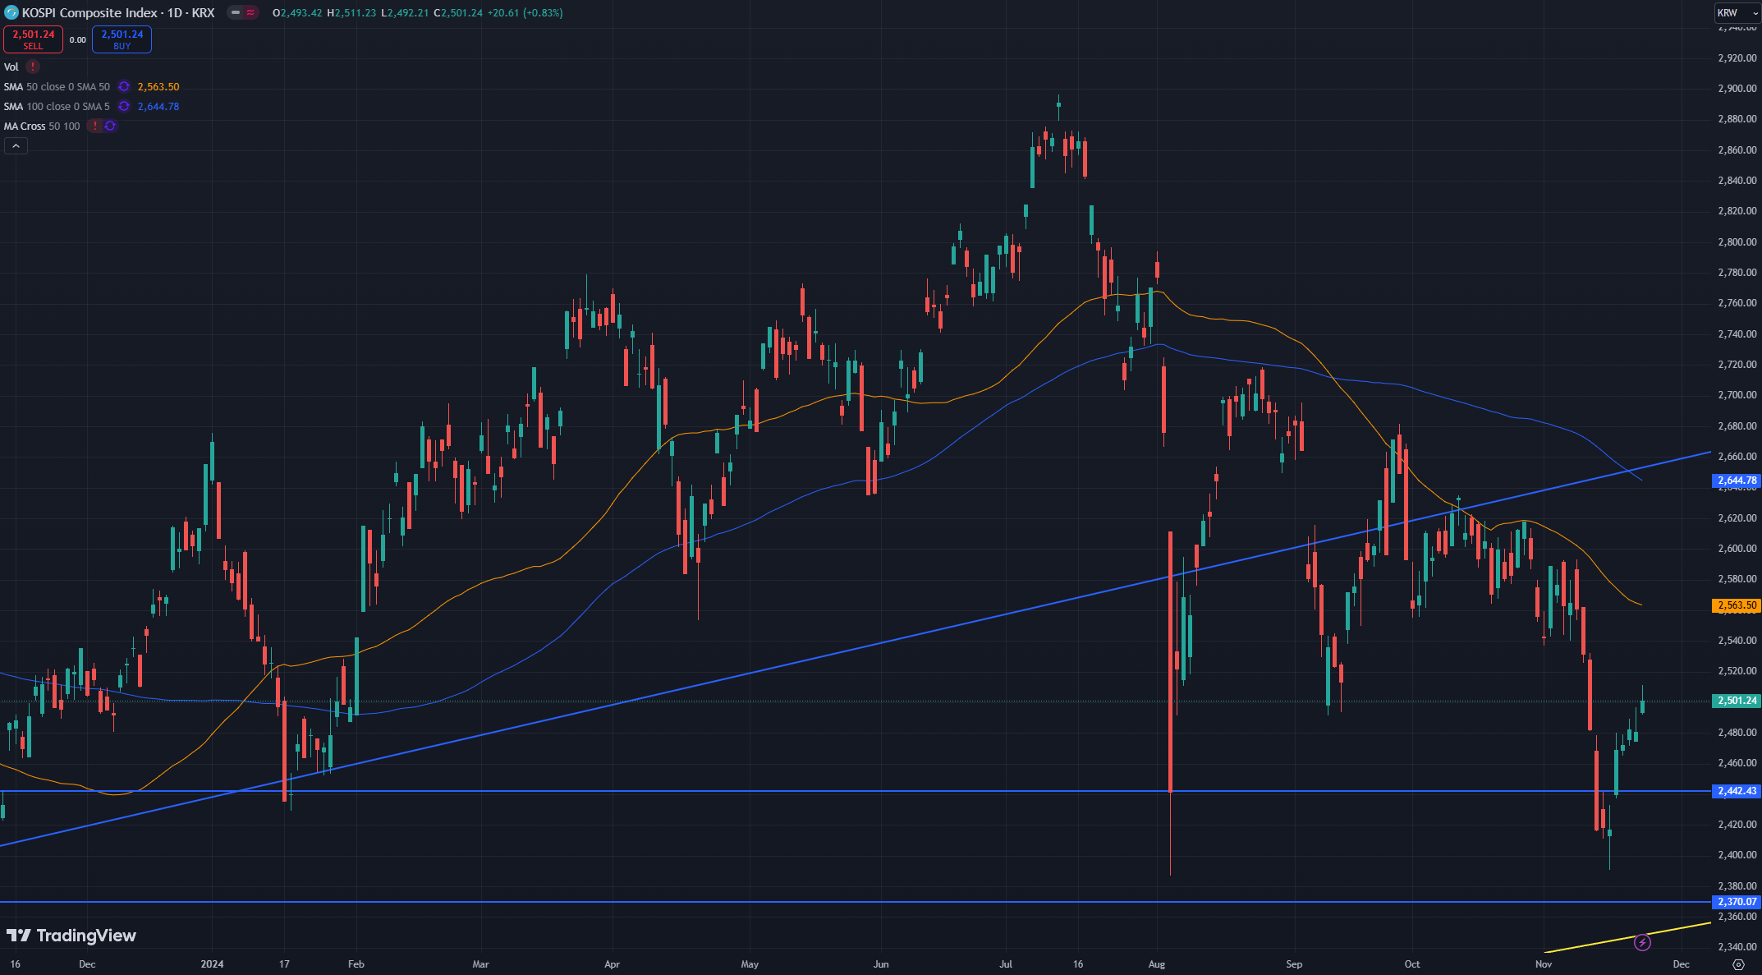Click the blue BUY 2,501.24 button

(x=122, y=39)
